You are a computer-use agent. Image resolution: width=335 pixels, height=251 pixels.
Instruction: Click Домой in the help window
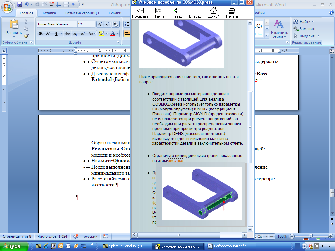tap(214, 13)
